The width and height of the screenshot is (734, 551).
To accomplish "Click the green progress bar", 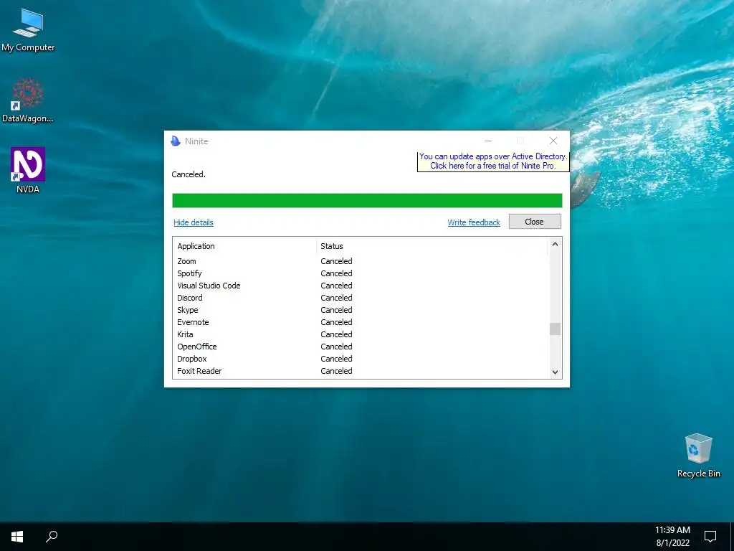I will click(x=367, y=201).
